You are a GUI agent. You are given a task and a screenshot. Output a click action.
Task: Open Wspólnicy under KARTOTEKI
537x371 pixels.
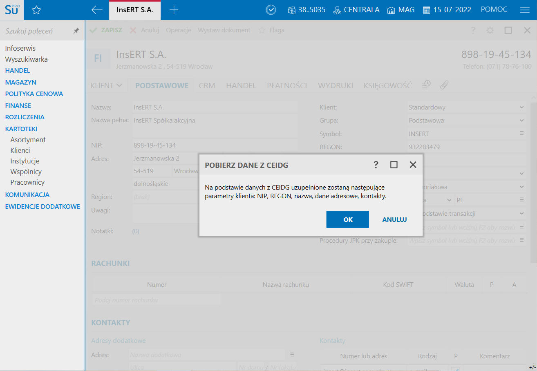coord(26,172)
